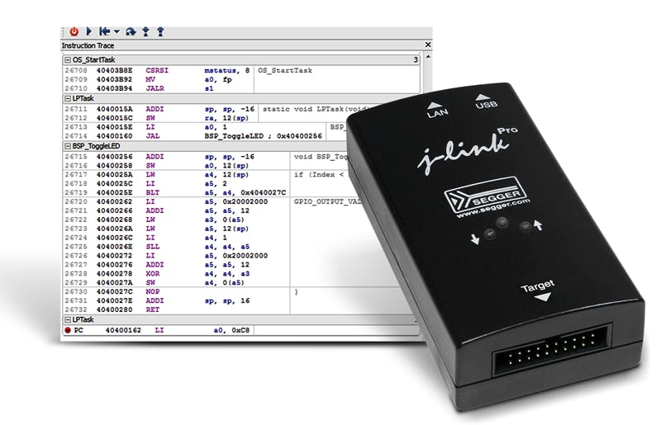Collapse the BSP_ToggleLED trace group
Viewport: 661px width, 425px height.
pos(67,145)
